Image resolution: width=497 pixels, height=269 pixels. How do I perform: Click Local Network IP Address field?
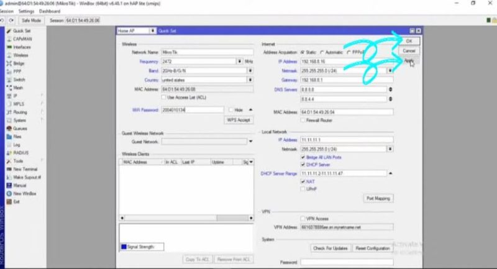(x=347, y=140)
